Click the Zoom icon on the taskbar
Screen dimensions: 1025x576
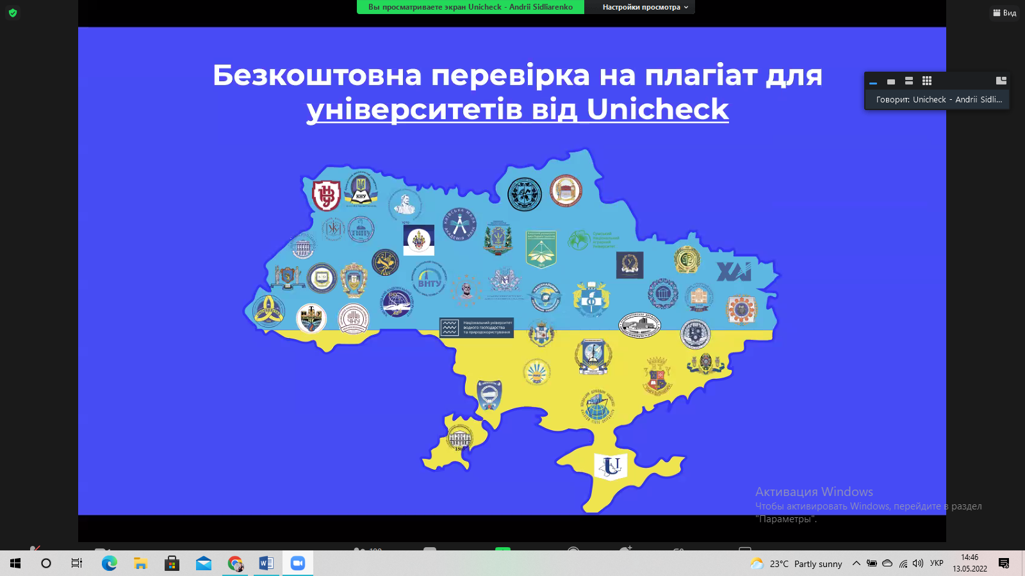pos(298,563)
